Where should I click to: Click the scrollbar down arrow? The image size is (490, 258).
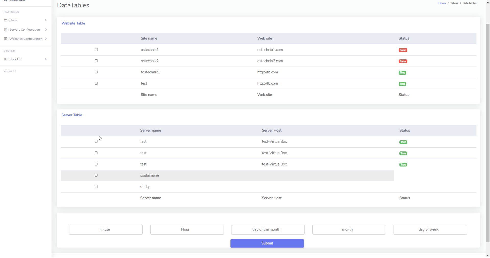(x=488, y=255)
